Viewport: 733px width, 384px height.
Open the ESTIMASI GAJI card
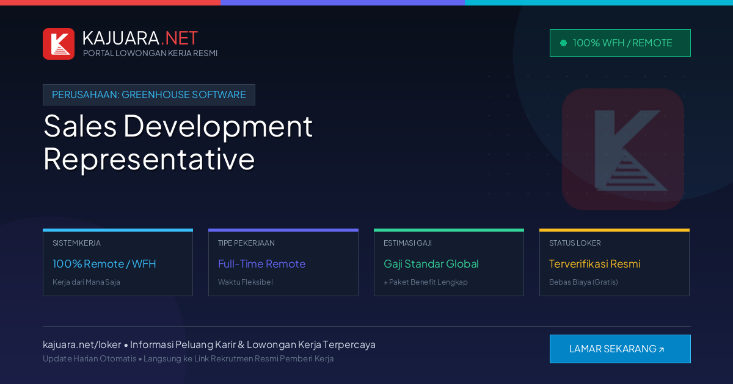449,263
